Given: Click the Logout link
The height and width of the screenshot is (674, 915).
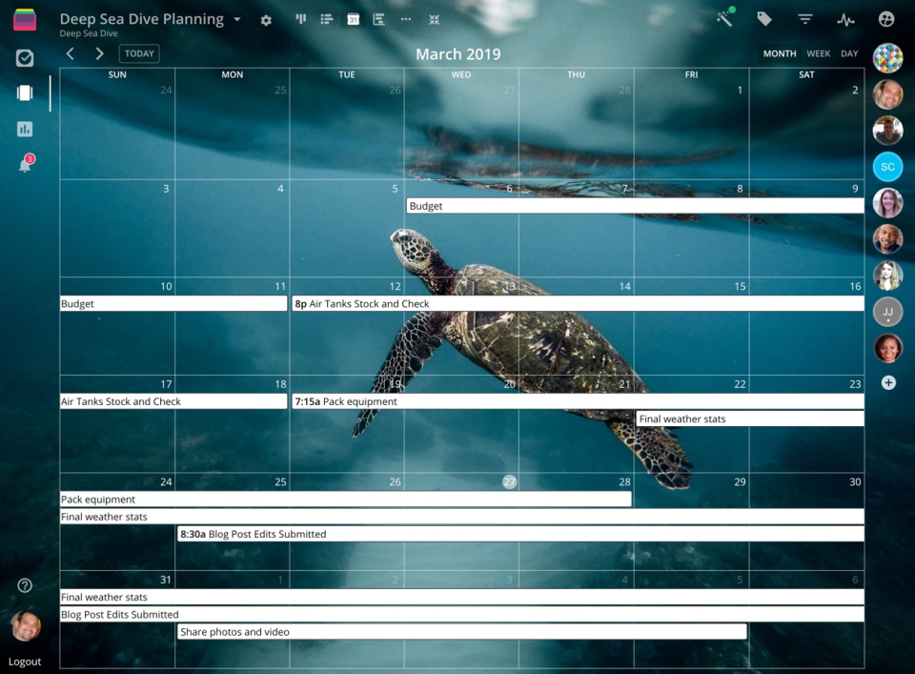Looking at the screenshot, I should (x=25, y=661).
